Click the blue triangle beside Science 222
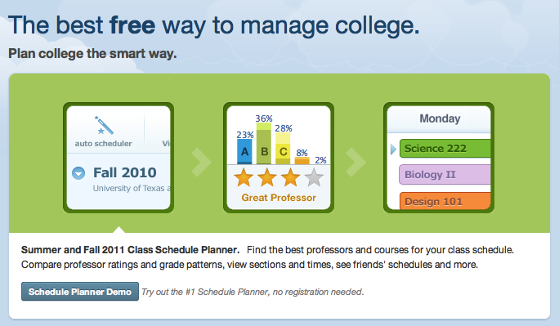Screen dimensions: 559x326 (393, 149)
